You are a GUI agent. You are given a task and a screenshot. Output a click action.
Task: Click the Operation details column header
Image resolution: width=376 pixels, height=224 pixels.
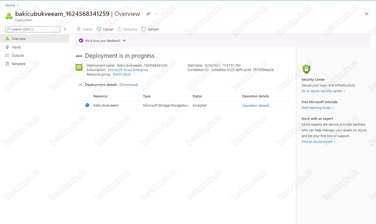255,96
